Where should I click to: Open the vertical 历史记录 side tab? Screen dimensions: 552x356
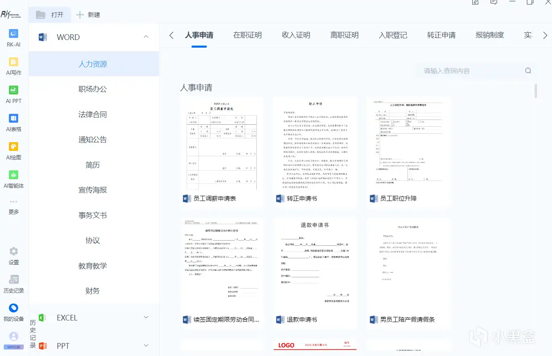pyautogui.click(x=33, y=334)
